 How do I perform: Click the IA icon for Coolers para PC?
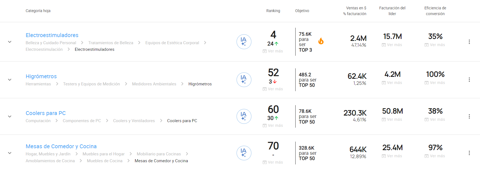pos(244,116)
